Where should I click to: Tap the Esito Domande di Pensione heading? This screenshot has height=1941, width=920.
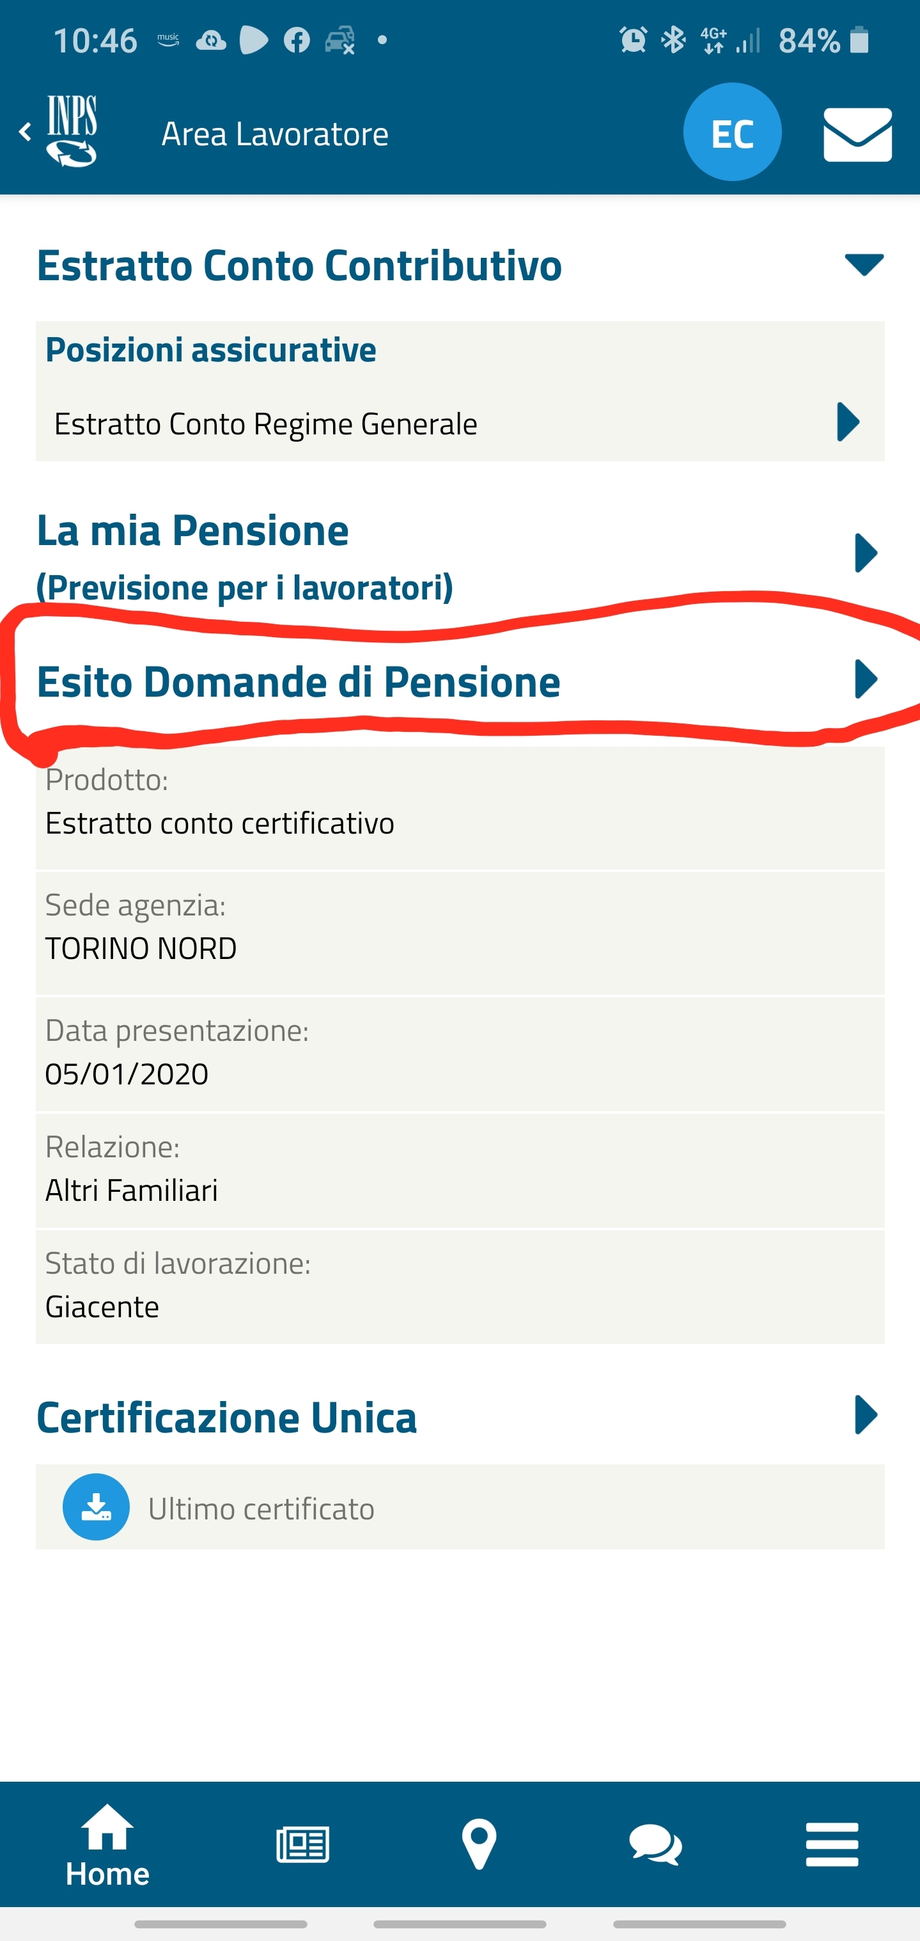pyautogui.click(x=299, y=682)
